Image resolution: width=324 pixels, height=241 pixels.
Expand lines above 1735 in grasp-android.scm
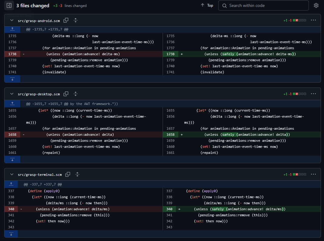click(12, 30)
